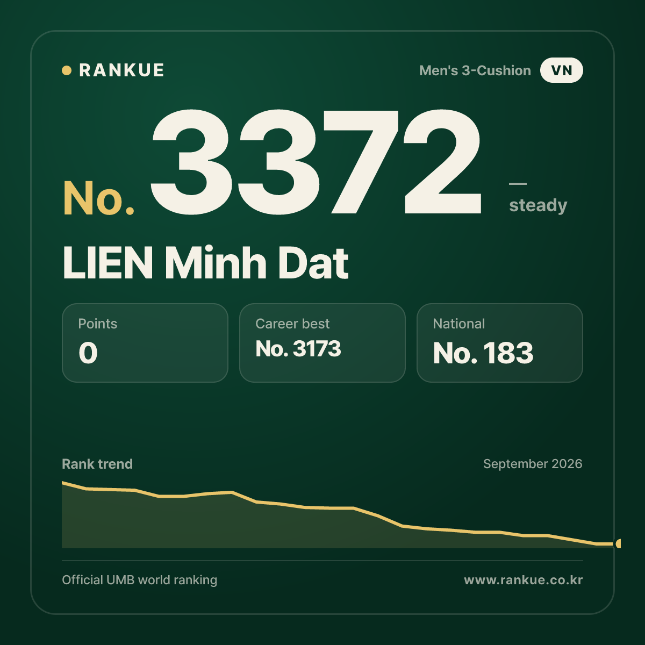Click the National card label
This screenshot has height=645, width=645.
459,324
